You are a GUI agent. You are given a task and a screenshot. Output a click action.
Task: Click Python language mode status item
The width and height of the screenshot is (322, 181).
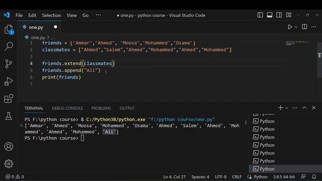tap(261, 176)
